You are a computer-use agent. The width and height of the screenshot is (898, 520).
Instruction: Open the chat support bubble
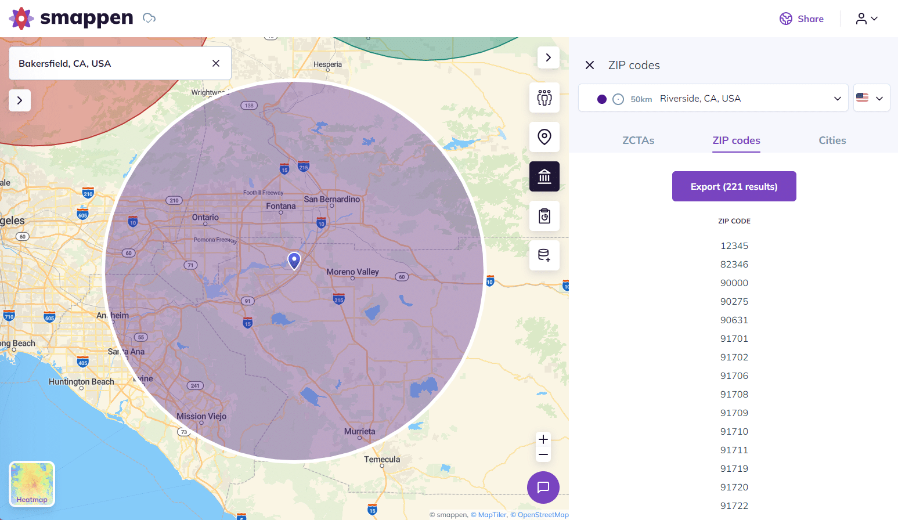pos(543,488)
